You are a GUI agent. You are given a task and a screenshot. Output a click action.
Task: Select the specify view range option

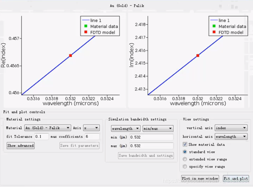pyautogui.click(x=185, y=166)
